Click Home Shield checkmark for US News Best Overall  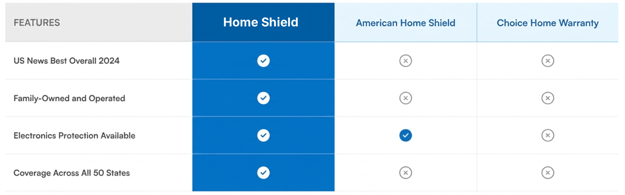(263, 61)
